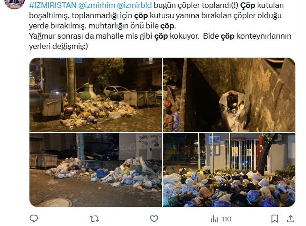The image size is (306, 226).
Task: Click the tweet text to open details
Action: tap(160, 26)
